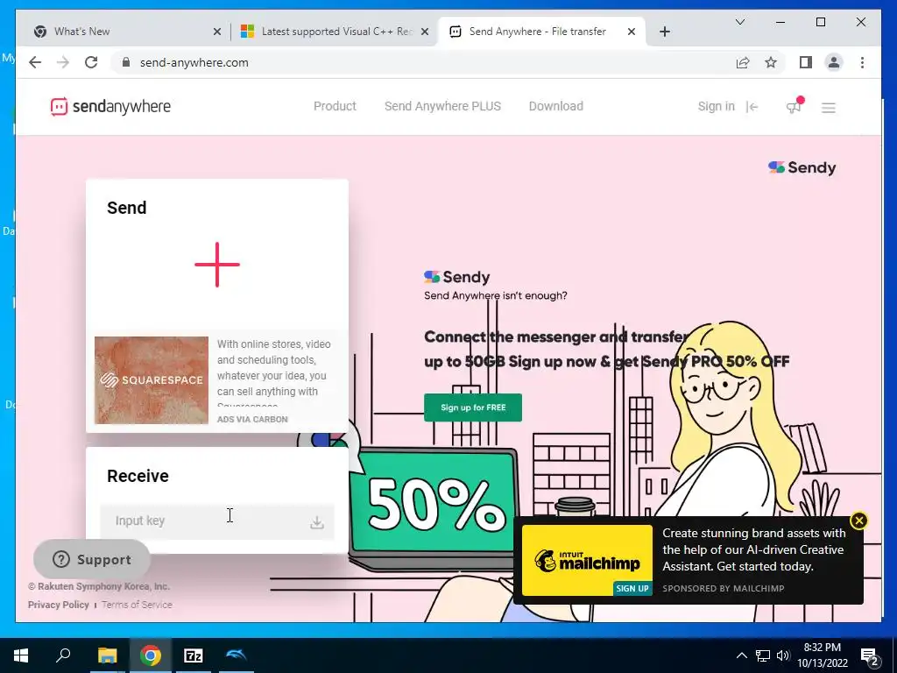897x673 pixels.
Task: Click the browser forward arrow
Action: 63,62
